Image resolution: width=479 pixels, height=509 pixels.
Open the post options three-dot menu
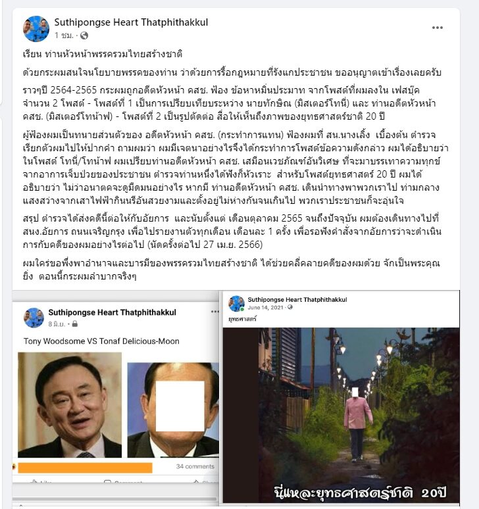pyautogui.click(x=437, y=28)
